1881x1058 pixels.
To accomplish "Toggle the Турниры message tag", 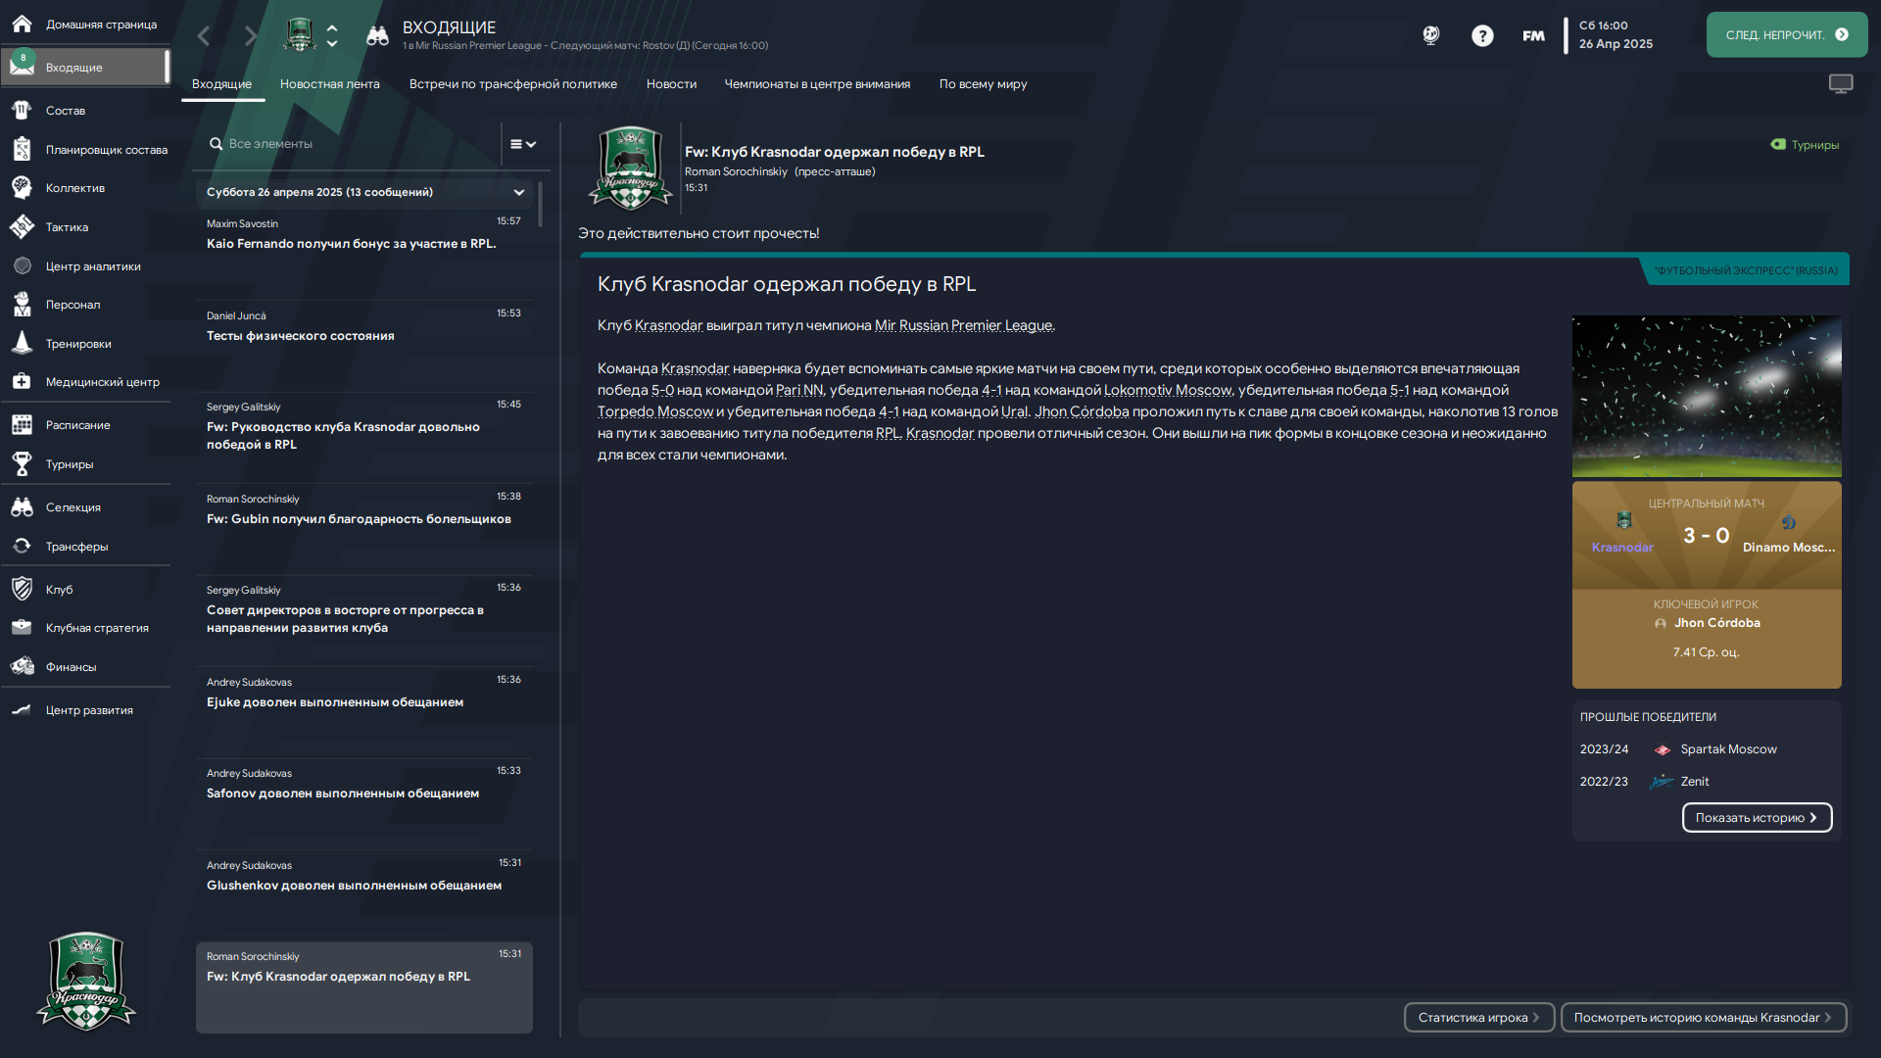I will click(x=1805, y=145).
